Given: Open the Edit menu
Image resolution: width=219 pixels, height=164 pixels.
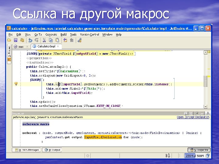Looking at the screenshot, I should (x=19, y=34).
